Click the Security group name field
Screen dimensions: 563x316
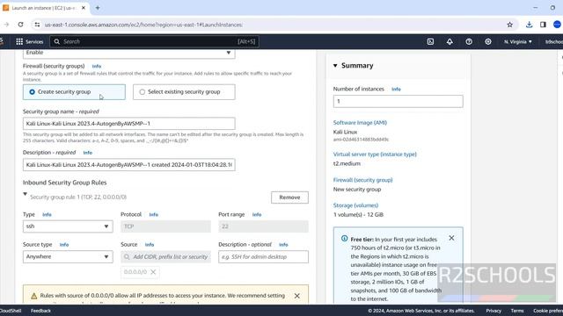coord(129,124)
